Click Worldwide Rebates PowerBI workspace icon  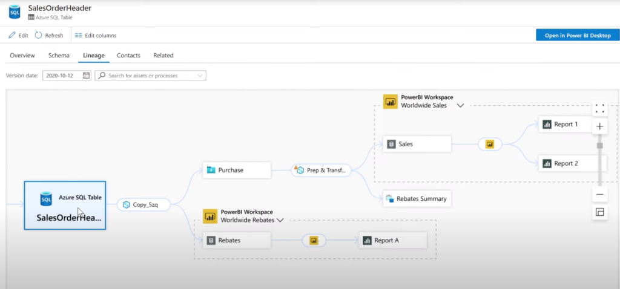(x=210, y=216)
